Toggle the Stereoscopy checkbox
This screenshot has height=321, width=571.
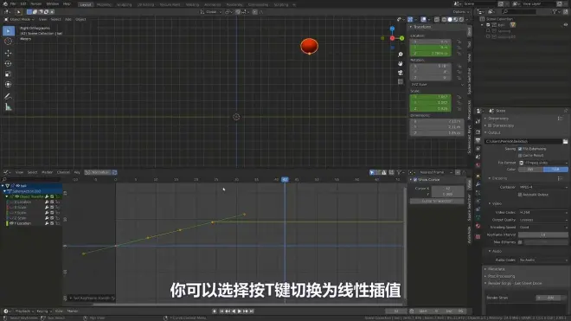click(490, 125)
